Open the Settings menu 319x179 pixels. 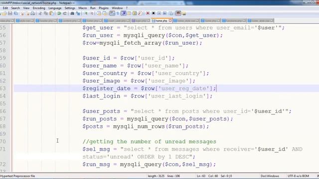(70, 8)
